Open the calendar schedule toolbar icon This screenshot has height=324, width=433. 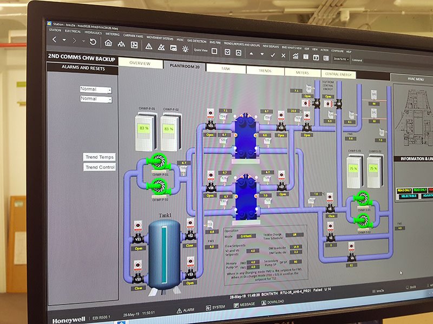316,58
